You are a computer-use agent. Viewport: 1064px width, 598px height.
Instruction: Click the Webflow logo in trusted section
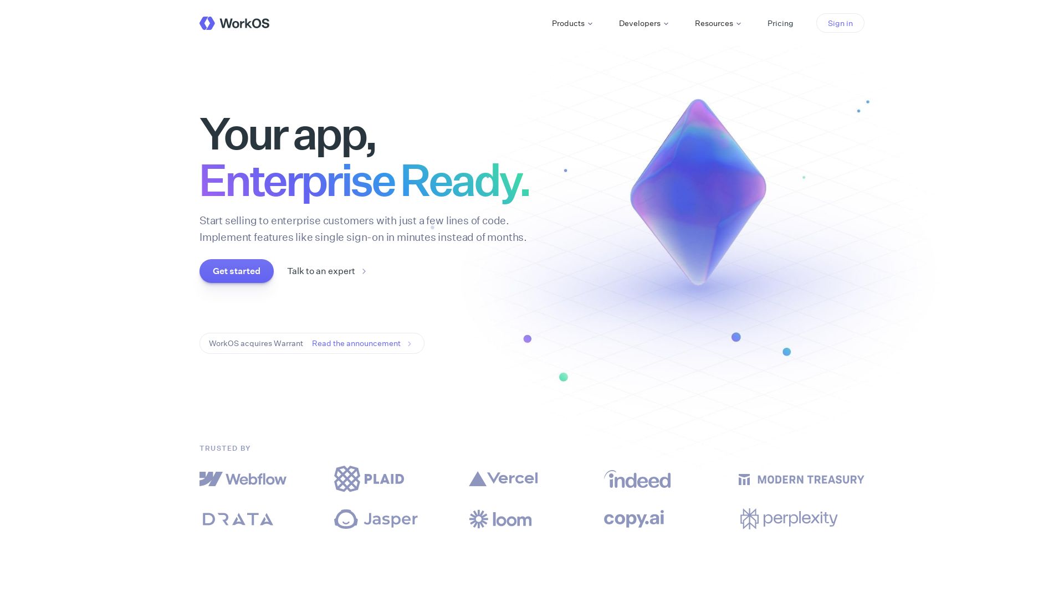(x=243, y=479)
